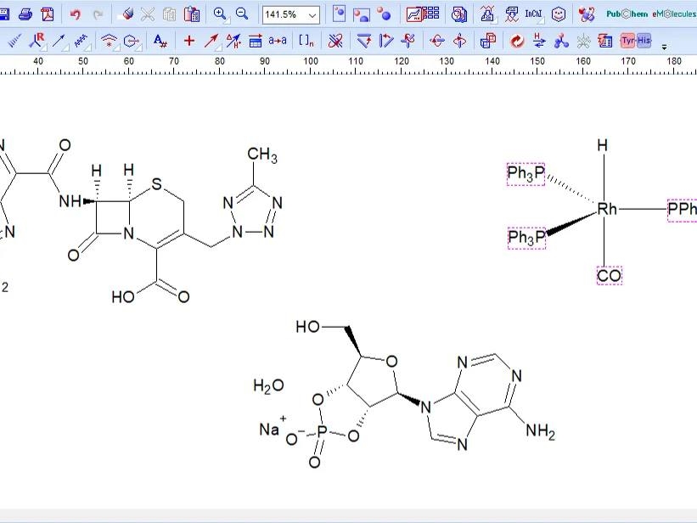The image size is (697, 523).
Task: Open the zoom percentage dropdown
Action: (x=313, y=14)
